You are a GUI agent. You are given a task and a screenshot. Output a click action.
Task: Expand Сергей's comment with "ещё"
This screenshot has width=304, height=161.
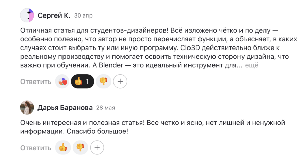tap(252, 65)
